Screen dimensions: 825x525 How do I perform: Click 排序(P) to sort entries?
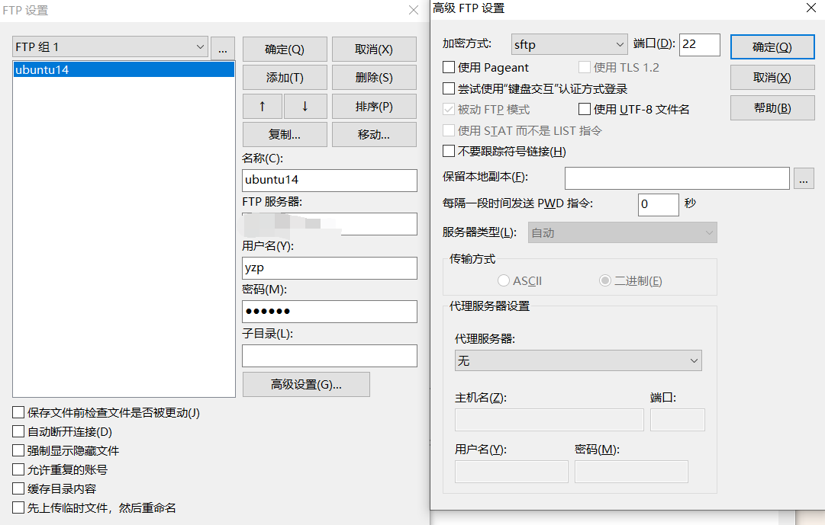click(x=373, y=106)
